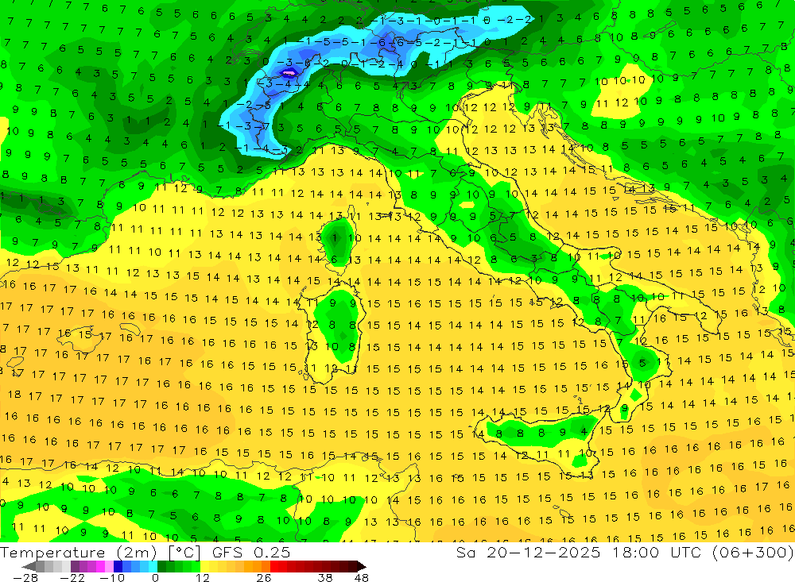
Task: Click the dark blue swatch in the color scale
Action: pos(118,566)
